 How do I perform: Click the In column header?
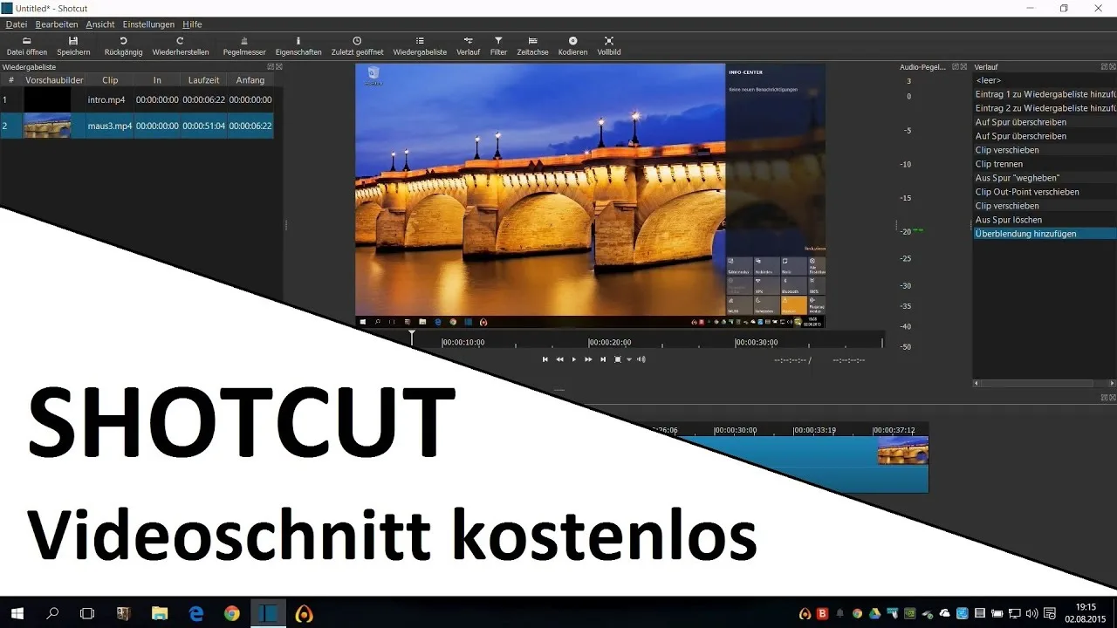157,79
